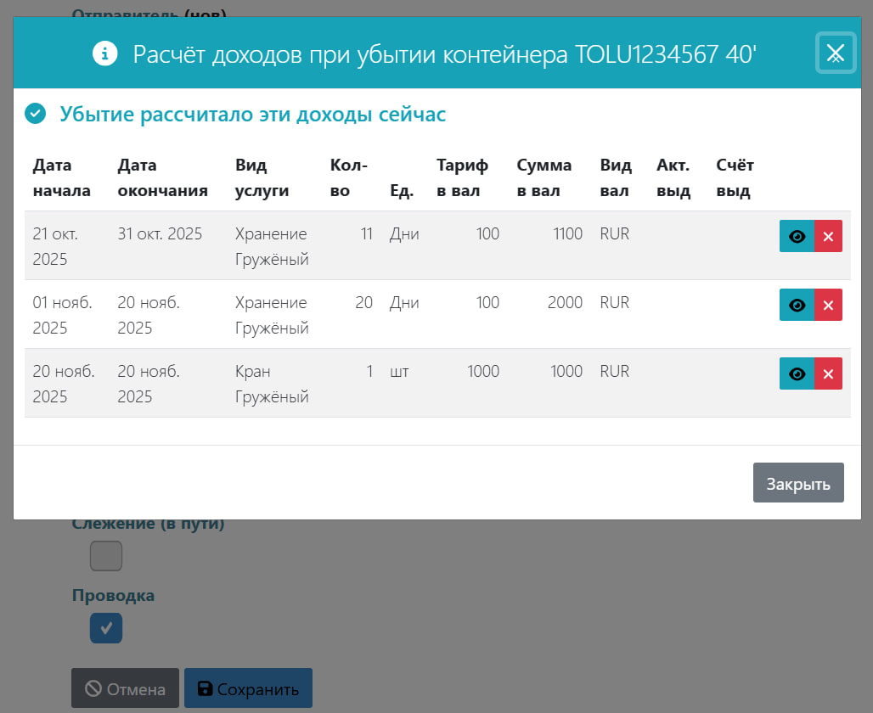The width and height of the screenshot is (873, 713).
Task: Uncheck the Проводка checkbox
Action: point(106,628)
